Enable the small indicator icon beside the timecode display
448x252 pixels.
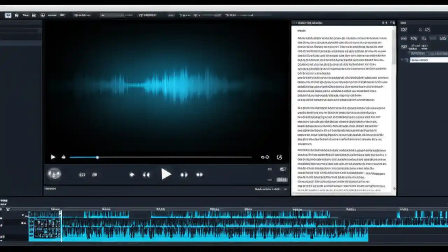pyautogui.click(x=269, y=179)
